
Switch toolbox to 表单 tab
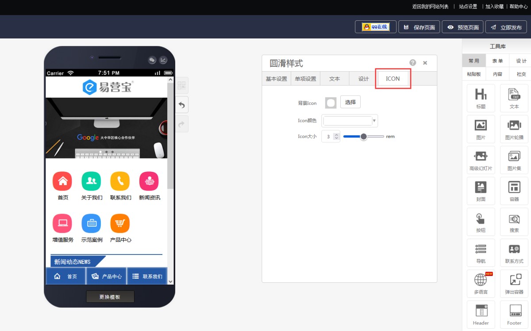pyautogui.click(x=497, y=61)
